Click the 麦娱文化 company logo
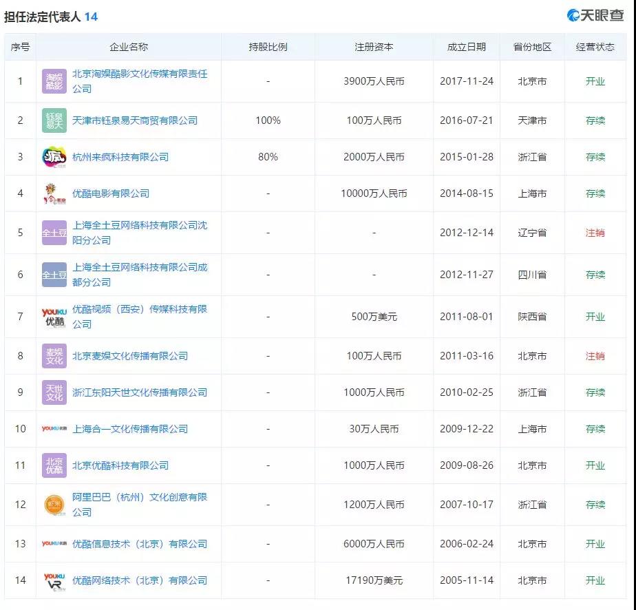The width and height of the screenshot is (636, 610). tap(54, 356)
